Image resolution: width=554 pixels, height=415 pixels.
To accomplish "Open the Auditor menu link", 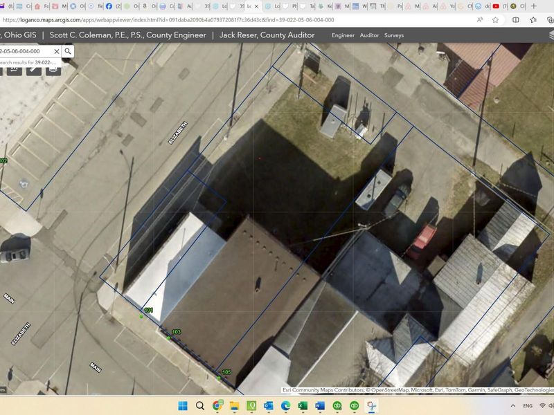I will coord(369,35).
